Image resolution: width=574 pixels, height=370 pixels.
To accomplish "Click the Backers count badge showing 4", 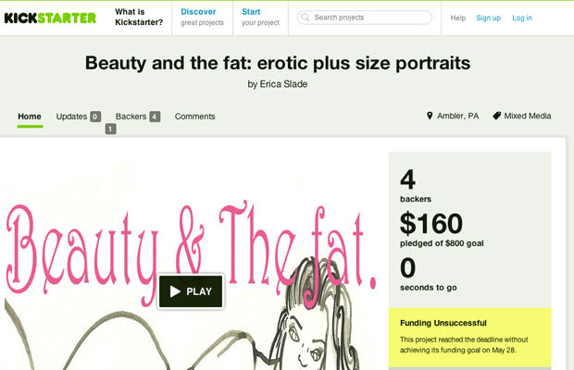I will [155, 117].
